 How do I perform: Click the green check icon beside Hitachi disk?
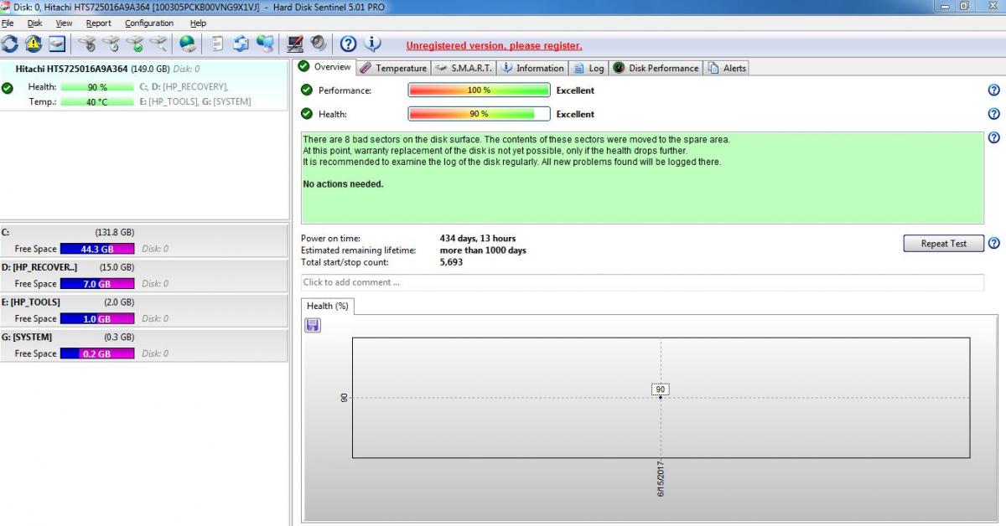8,88
